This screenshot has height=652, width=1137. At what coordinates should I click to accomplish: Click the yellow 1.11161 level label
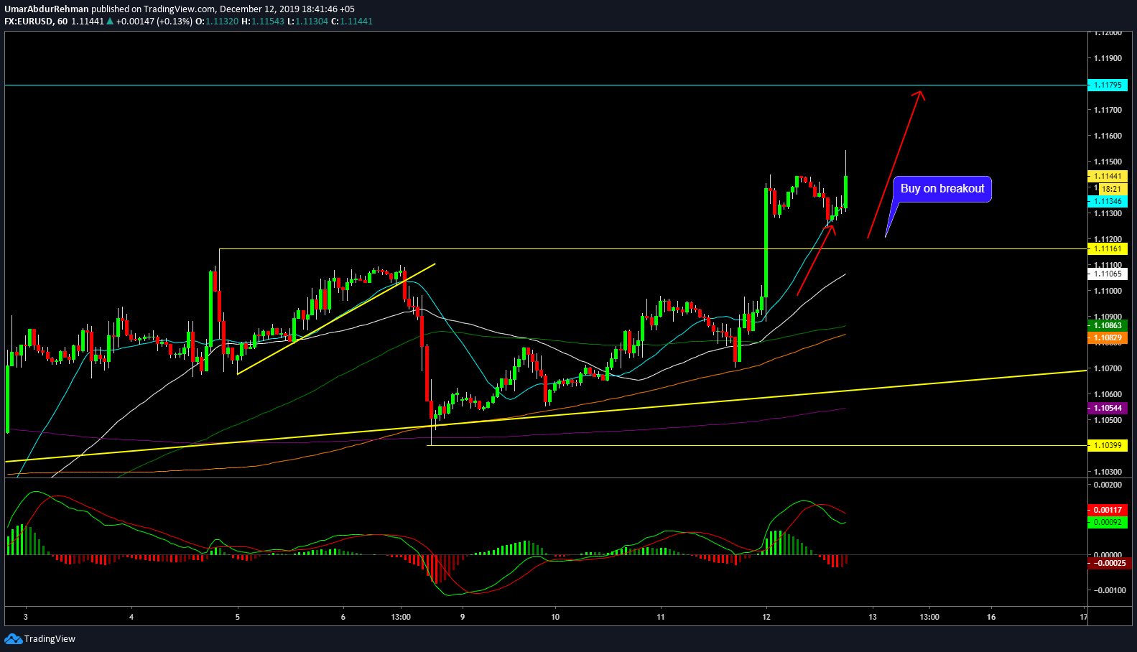coord(1108,248)
